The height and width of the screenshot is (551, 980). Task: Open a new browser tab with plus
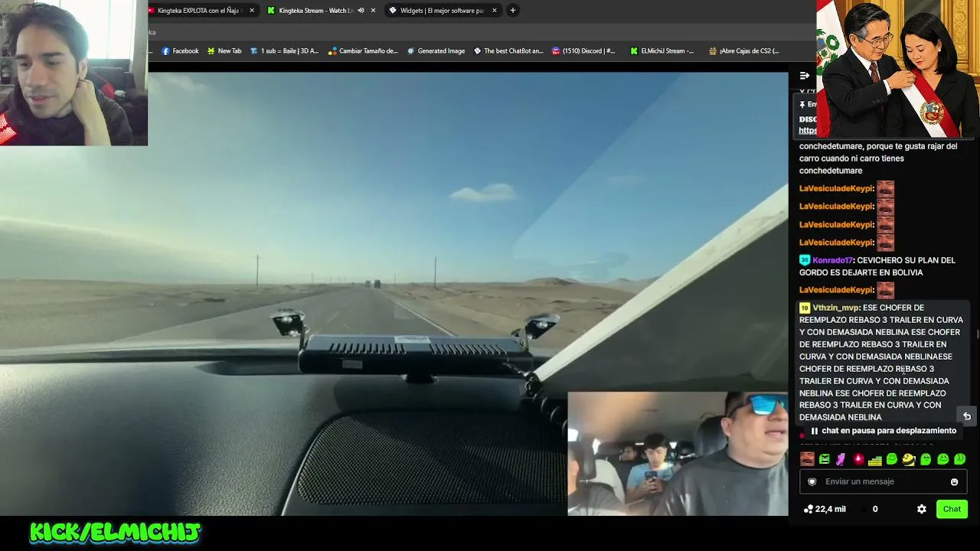(x=513, y=11)
